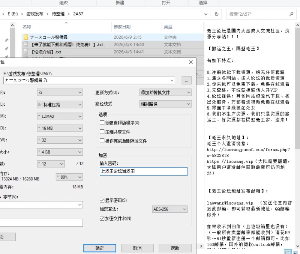Expand the address bar history chevron
This screenshot has height=254, width=300.
[206, 14]
